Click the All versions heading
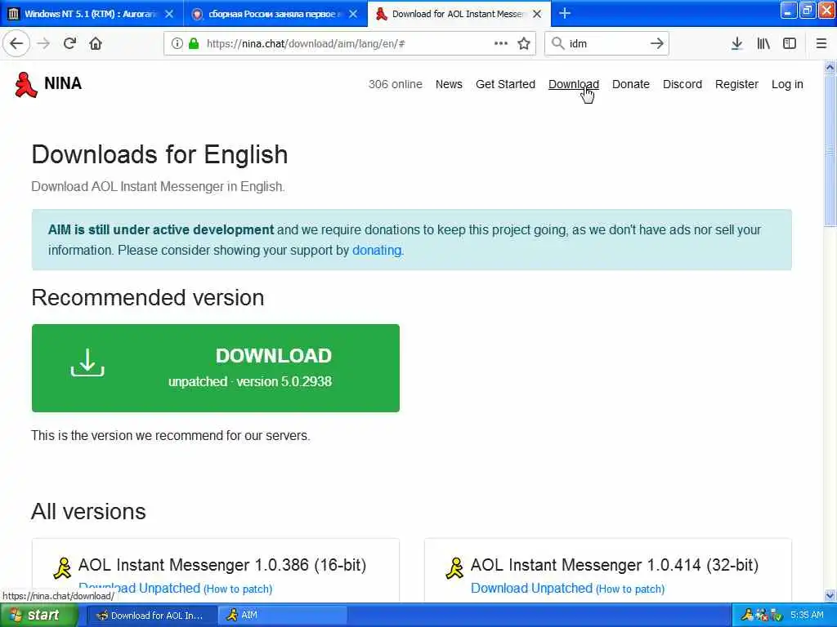The width and height of the screenshot is (837, 627). click(88, 511)
